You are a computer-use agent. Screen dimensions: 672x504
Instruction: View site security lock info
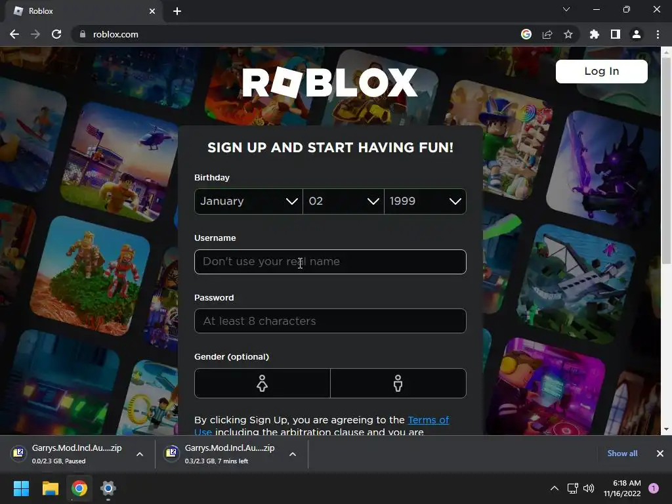(x=83, y=34)
